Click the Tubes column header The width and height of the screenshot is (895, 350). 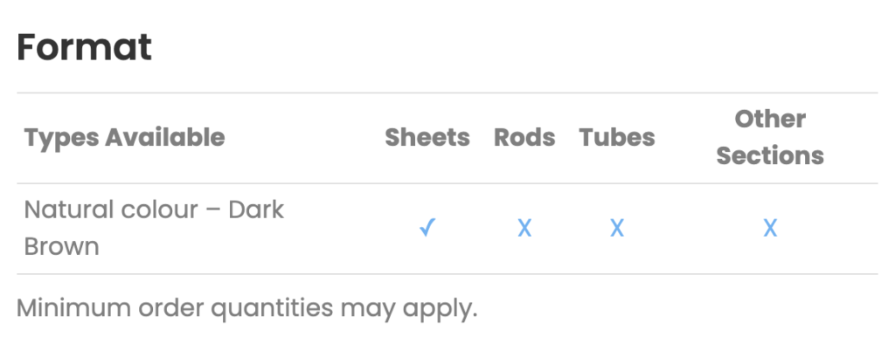coord(617,137)
